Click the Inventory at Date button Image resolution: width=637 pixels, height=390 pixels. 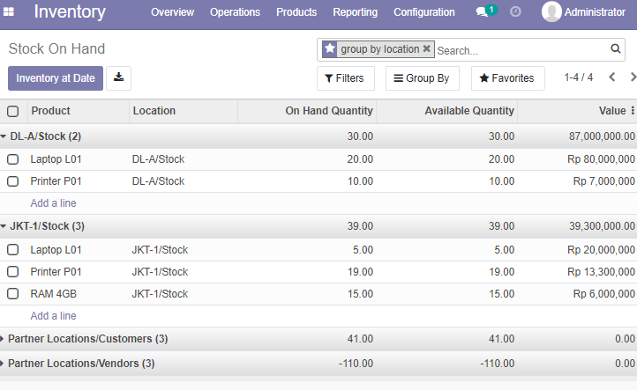(56, 78)
